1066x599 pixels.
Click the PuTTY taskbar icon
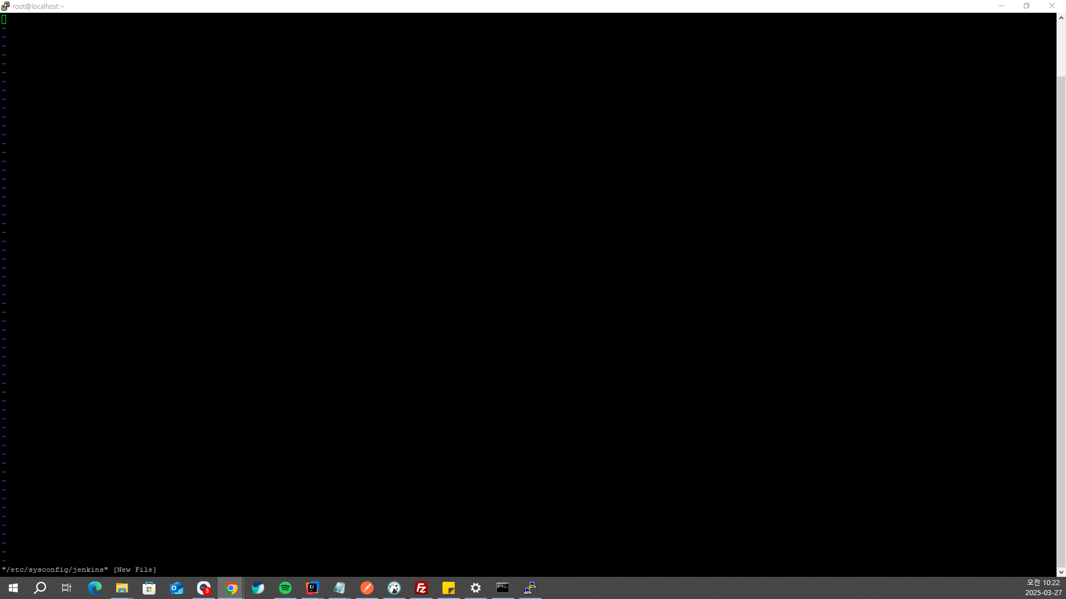[x=530, y=588]
